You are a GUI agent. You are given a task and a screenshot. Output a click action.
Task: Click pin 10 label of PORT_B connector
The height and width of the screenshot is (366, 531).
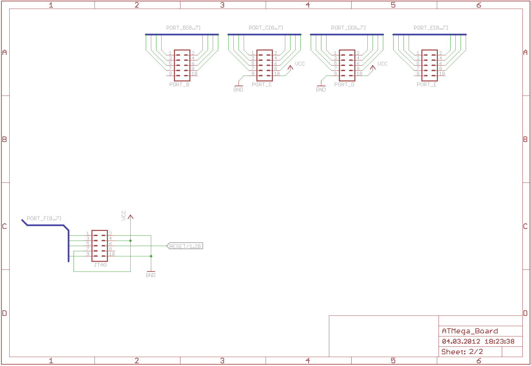[194, 74]
